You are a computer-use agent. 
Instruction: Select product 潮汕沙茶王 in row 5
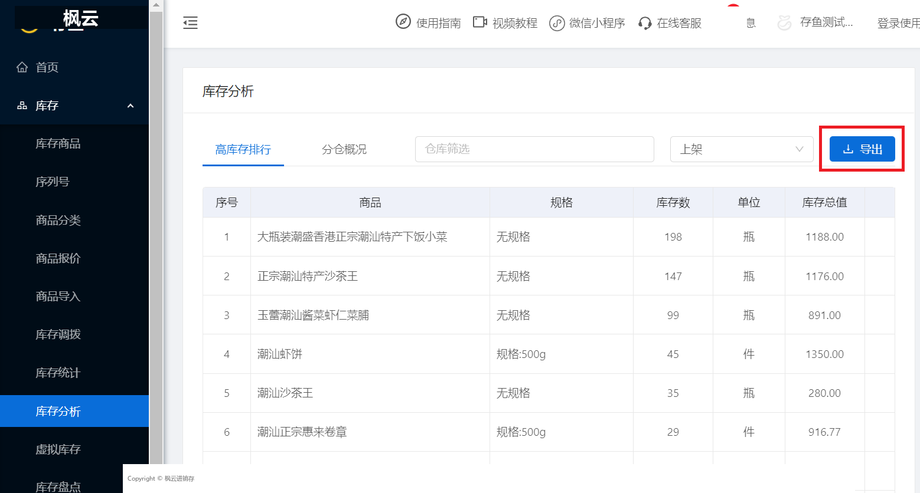285,393
